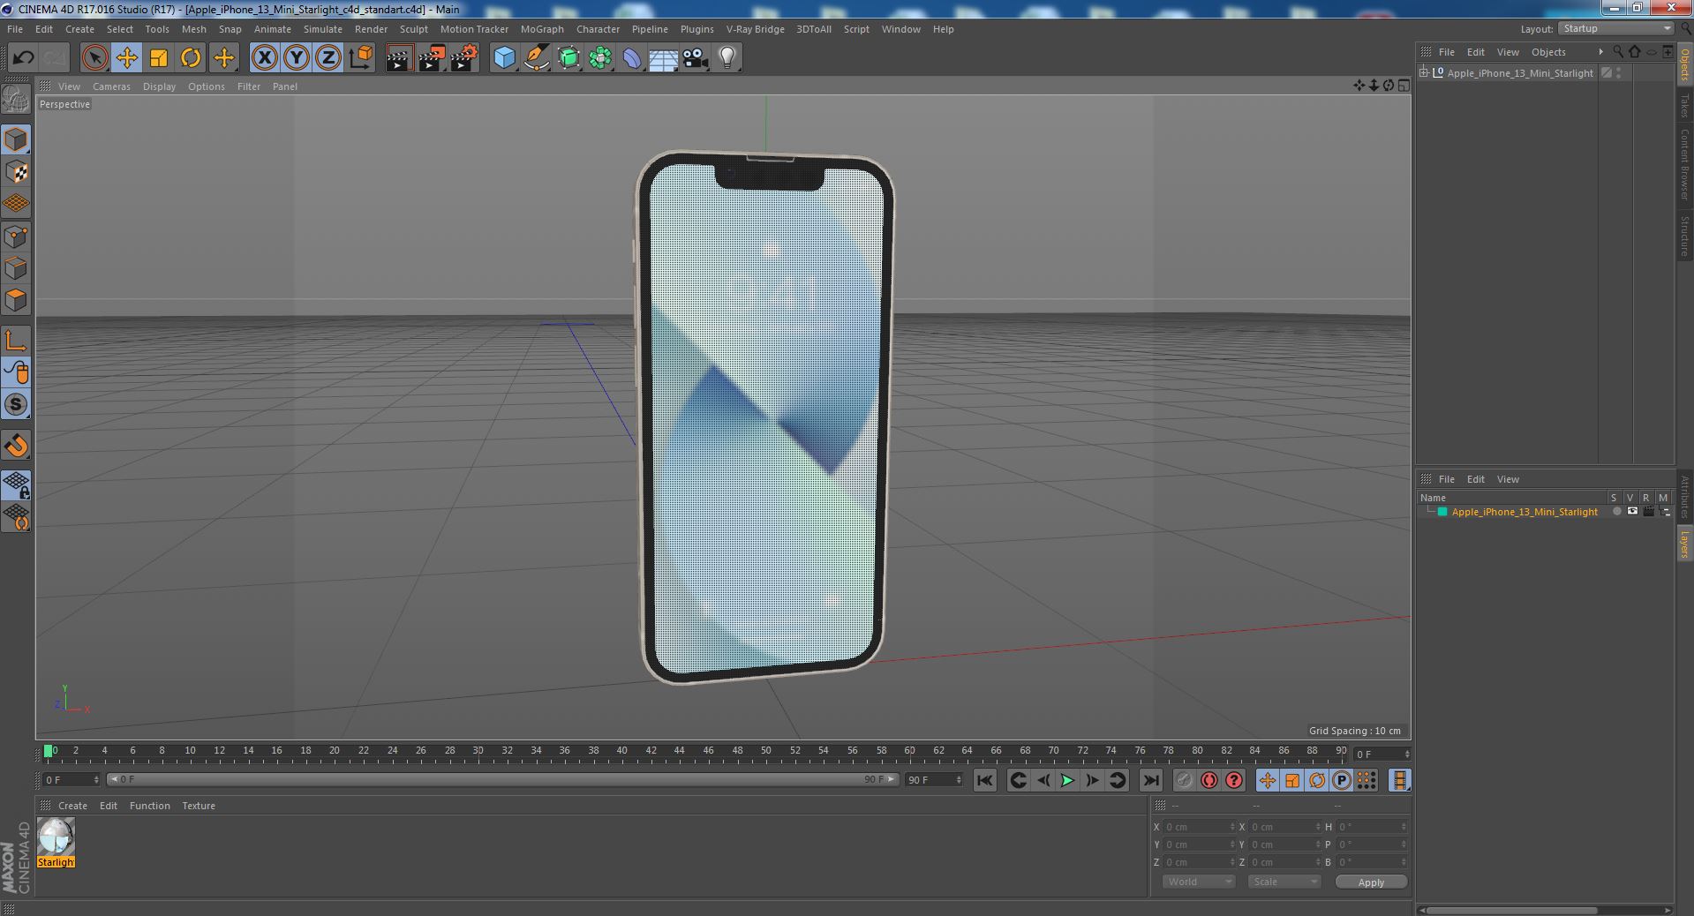Screen dimensions: 1694x916
Task: Open the Layout Startup dropdown
Action: pos(1616,29)
